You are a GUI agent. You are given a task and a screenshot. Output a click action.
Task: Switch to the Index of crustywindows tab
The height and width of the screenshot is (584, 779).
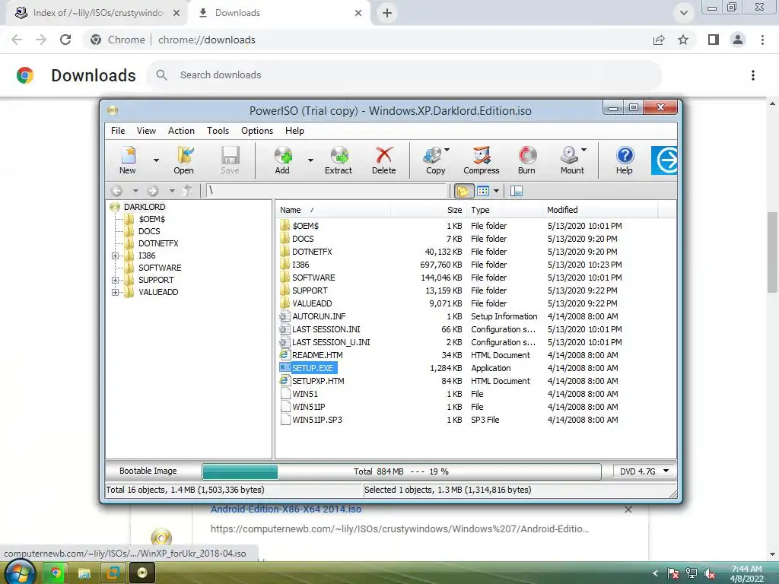pyautogui.click(x=97, y=13)
